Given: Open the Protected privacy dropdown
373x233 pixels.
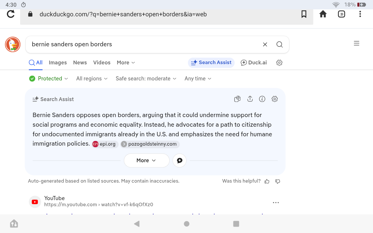Looking at the screenshot, I should pyautogui.click(x=49, y=79).
